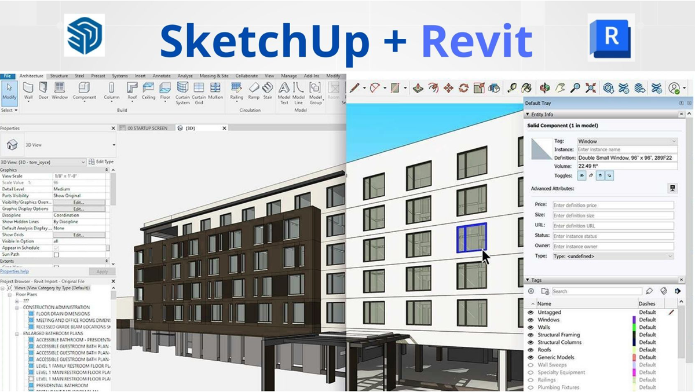This screenshot has height=392, width=695.
Task: Open the Select dropdown under Modify
Action: click(9, 110)
